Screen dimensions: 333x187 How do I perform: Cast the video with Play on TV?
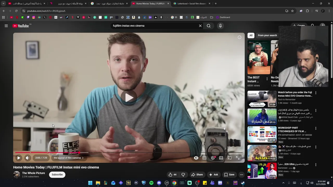[229, 158]
